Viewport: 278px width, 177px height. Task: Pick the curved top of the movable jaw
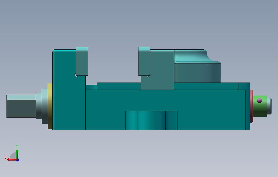click(197, 56)
